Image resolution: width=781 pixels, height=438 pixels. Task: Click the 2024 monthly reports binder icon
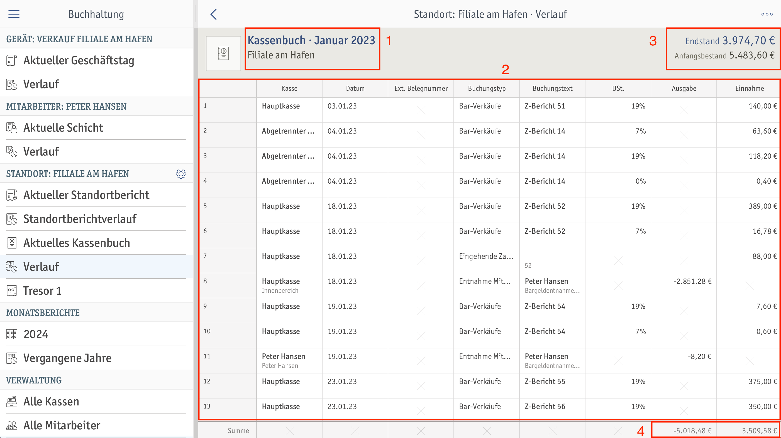(11, 334)
